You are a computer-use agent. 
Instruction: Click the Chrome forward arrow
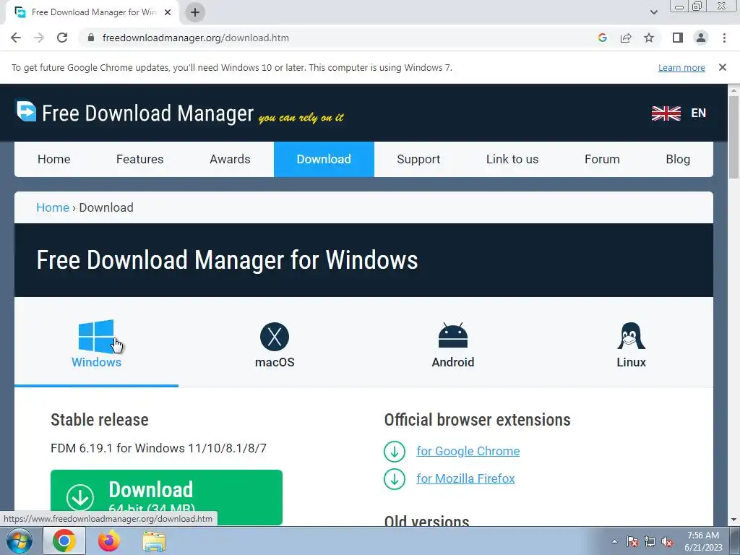click(39, 38)
